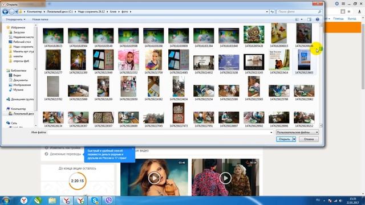Select the girl with pink umbrella photo
Image resolution: width=365 pixels, height=205 pixels.
click(x=128, y=60)
